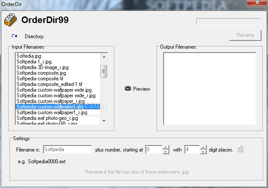Click the Filename is text field
The image size is (268, 188).
click(x=67, y=149)
